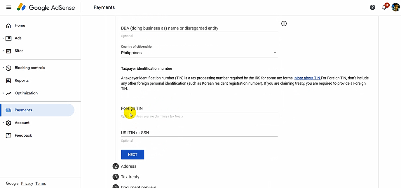The height and width of the screenshot is (188, 401).
Task: Open Country of citizenship dropdown
Action: click(x=199, y=53)
